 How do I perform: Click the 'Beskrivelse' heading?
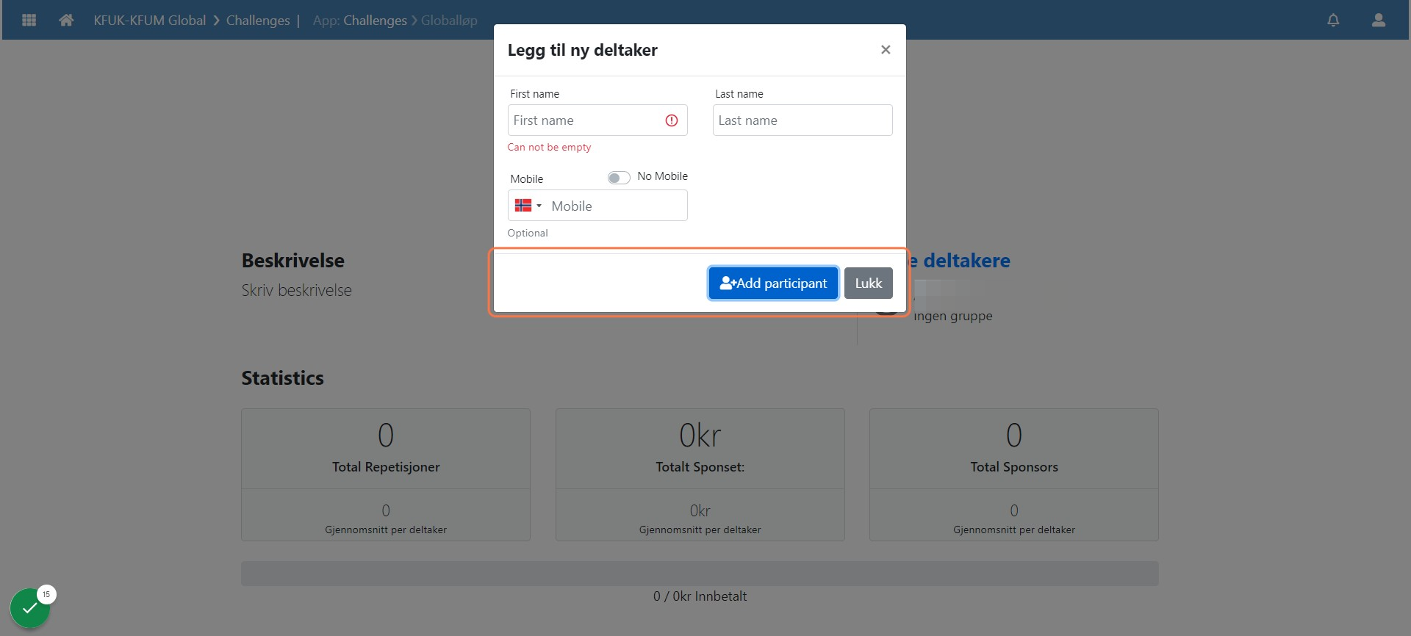pyautogui.click(x=293, y=261)
